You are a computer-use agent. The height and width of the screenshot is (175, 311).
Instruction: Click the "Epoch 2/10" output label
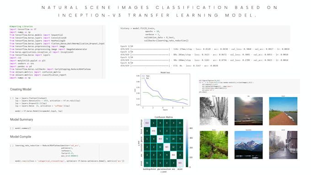(x=127, y=52)
